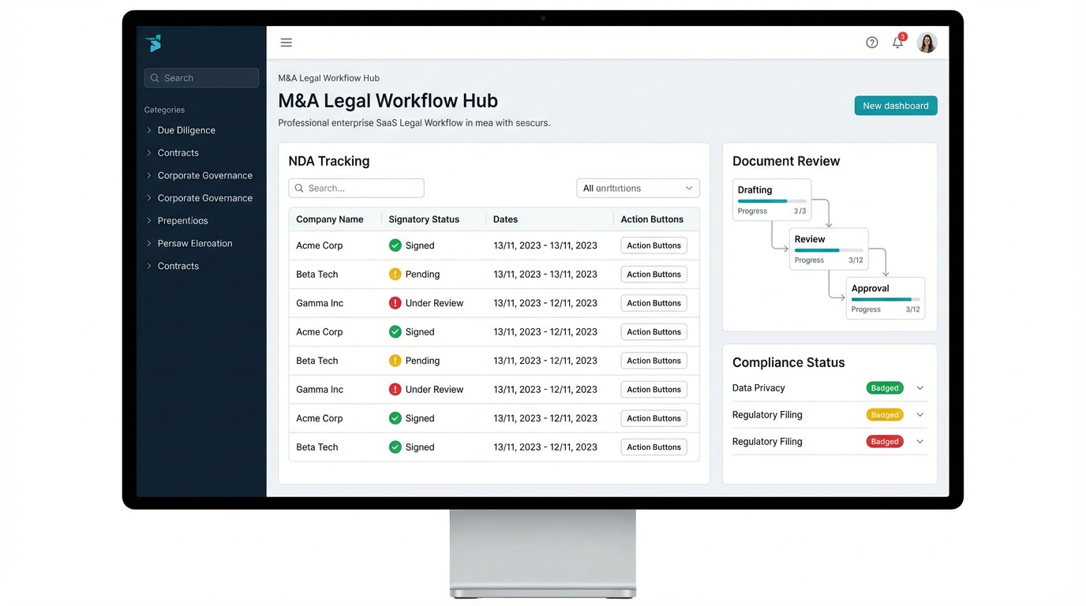Screen dimensions: 1086x606
Task: Click the M&A Legal Workflow Hub breadcrumb
Action: (x=328, y=77)
